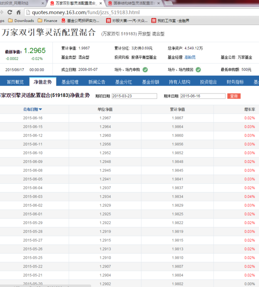This screenshot has height=287, width=259.
Task: Click green check next to 场内赎回
Action: pos(198,69)
